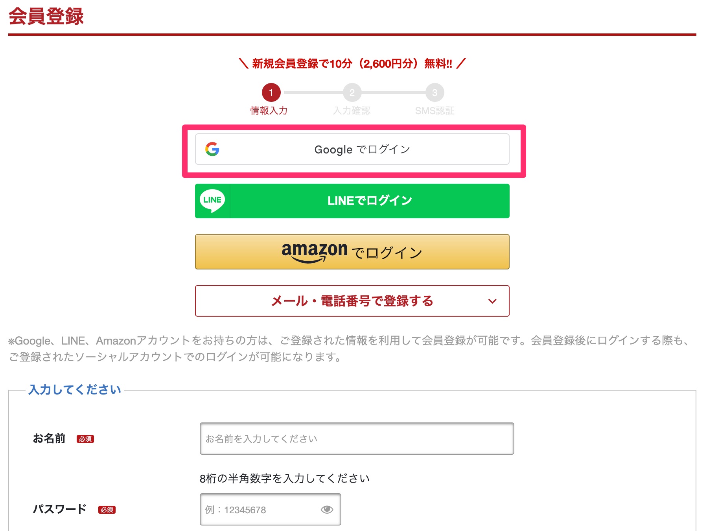Click step 3 circle SMS認証

[435, 93]
